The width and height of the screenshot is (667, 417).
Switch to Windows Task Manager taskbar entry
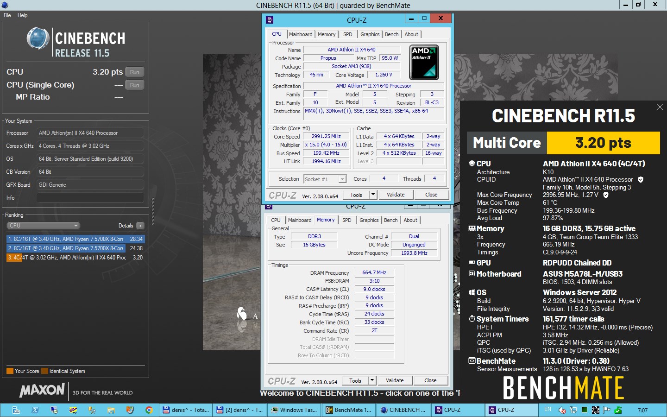[294, 410]
